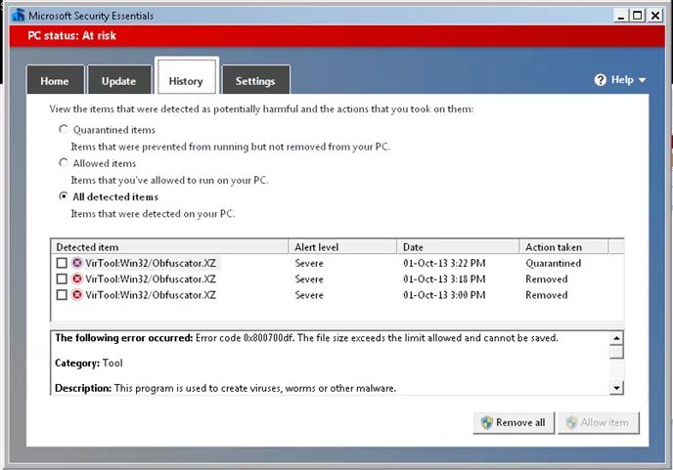This screenshot has width=673, height=470.
Task: Click the Quarantined action cell
Action: coord(554,263)
